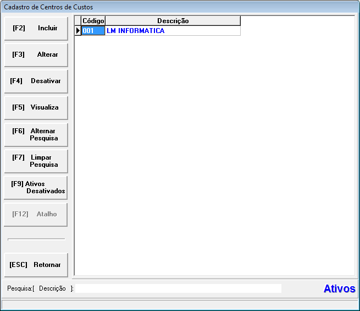Click the blue Ativos status label
The width and height of the screenshot is (360, 311).
(339, 289)
